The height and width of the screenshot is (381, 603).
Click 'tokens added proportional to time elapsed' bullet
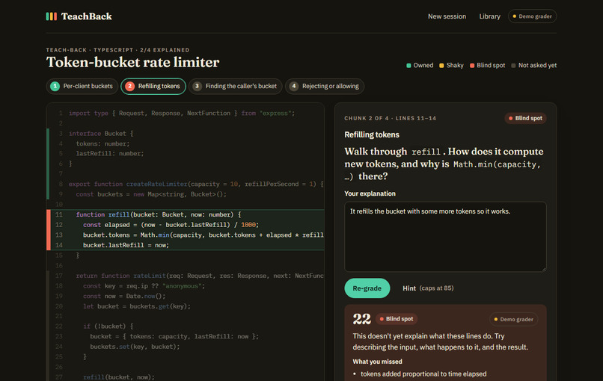tap(423, 374)
